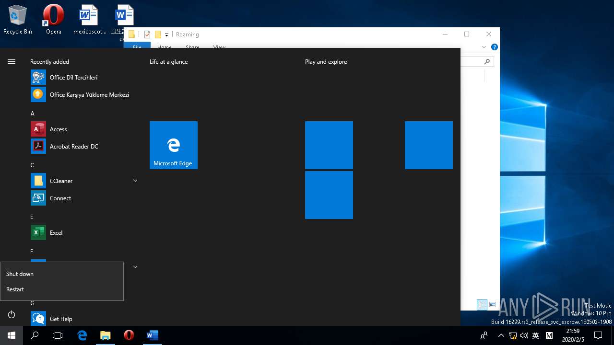The image size is (614, 345).
Task: Click the M IME mode tray icon
Action: [549, 335]
